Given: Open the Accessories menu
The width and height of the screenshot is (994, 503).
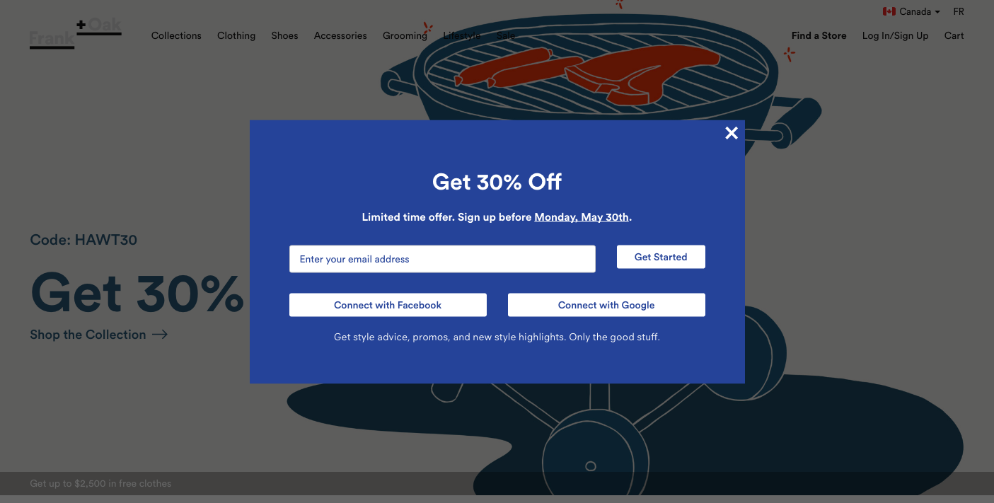Looking at the screenshot, I should pyautogui.click(x=340, y=35).
